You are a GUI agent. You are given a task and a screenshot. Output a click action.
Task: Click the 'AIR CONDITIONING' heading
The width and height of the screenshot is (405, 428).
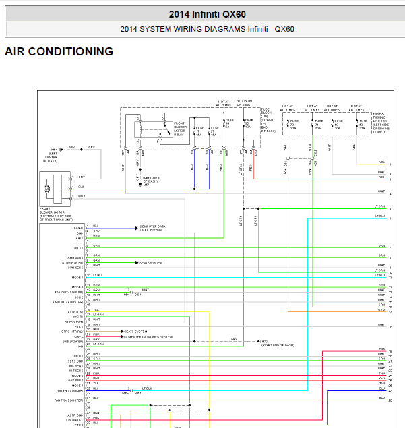pos(59,51)
